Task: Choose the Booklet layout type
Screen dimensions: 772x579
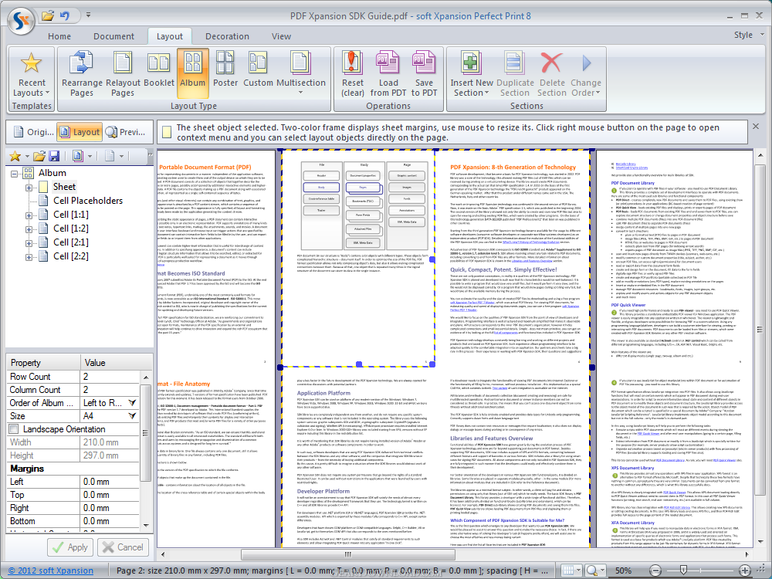Action: pos(158,74)
